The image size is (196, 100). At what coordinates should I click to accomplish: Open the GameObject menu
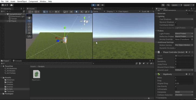[22, 2]
